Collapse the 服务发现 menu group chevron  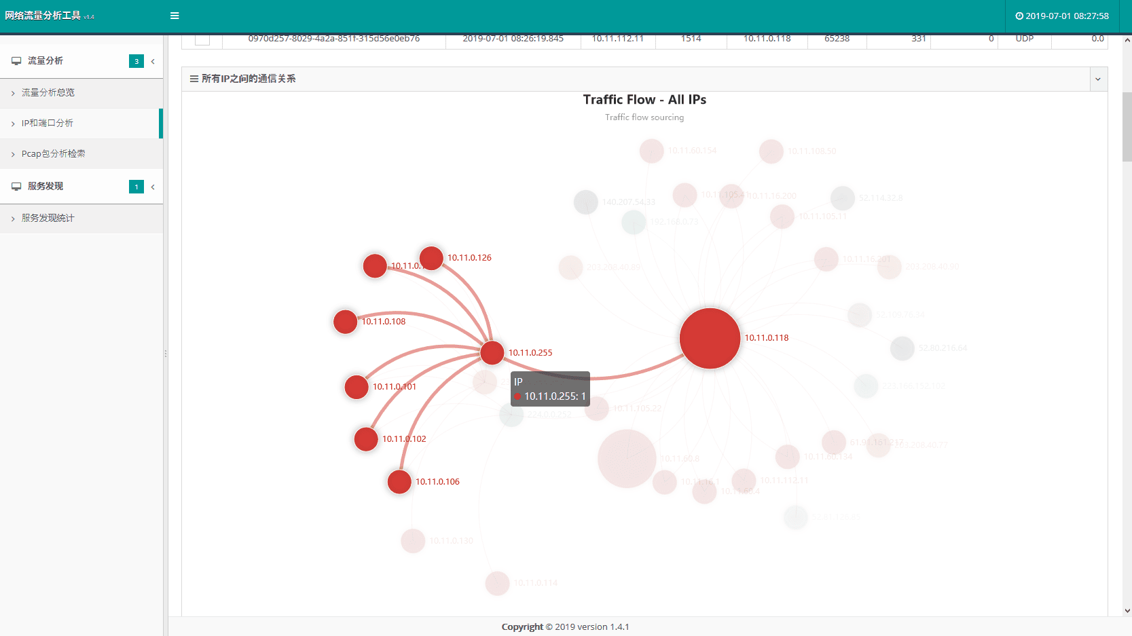(x=153, y=187)
